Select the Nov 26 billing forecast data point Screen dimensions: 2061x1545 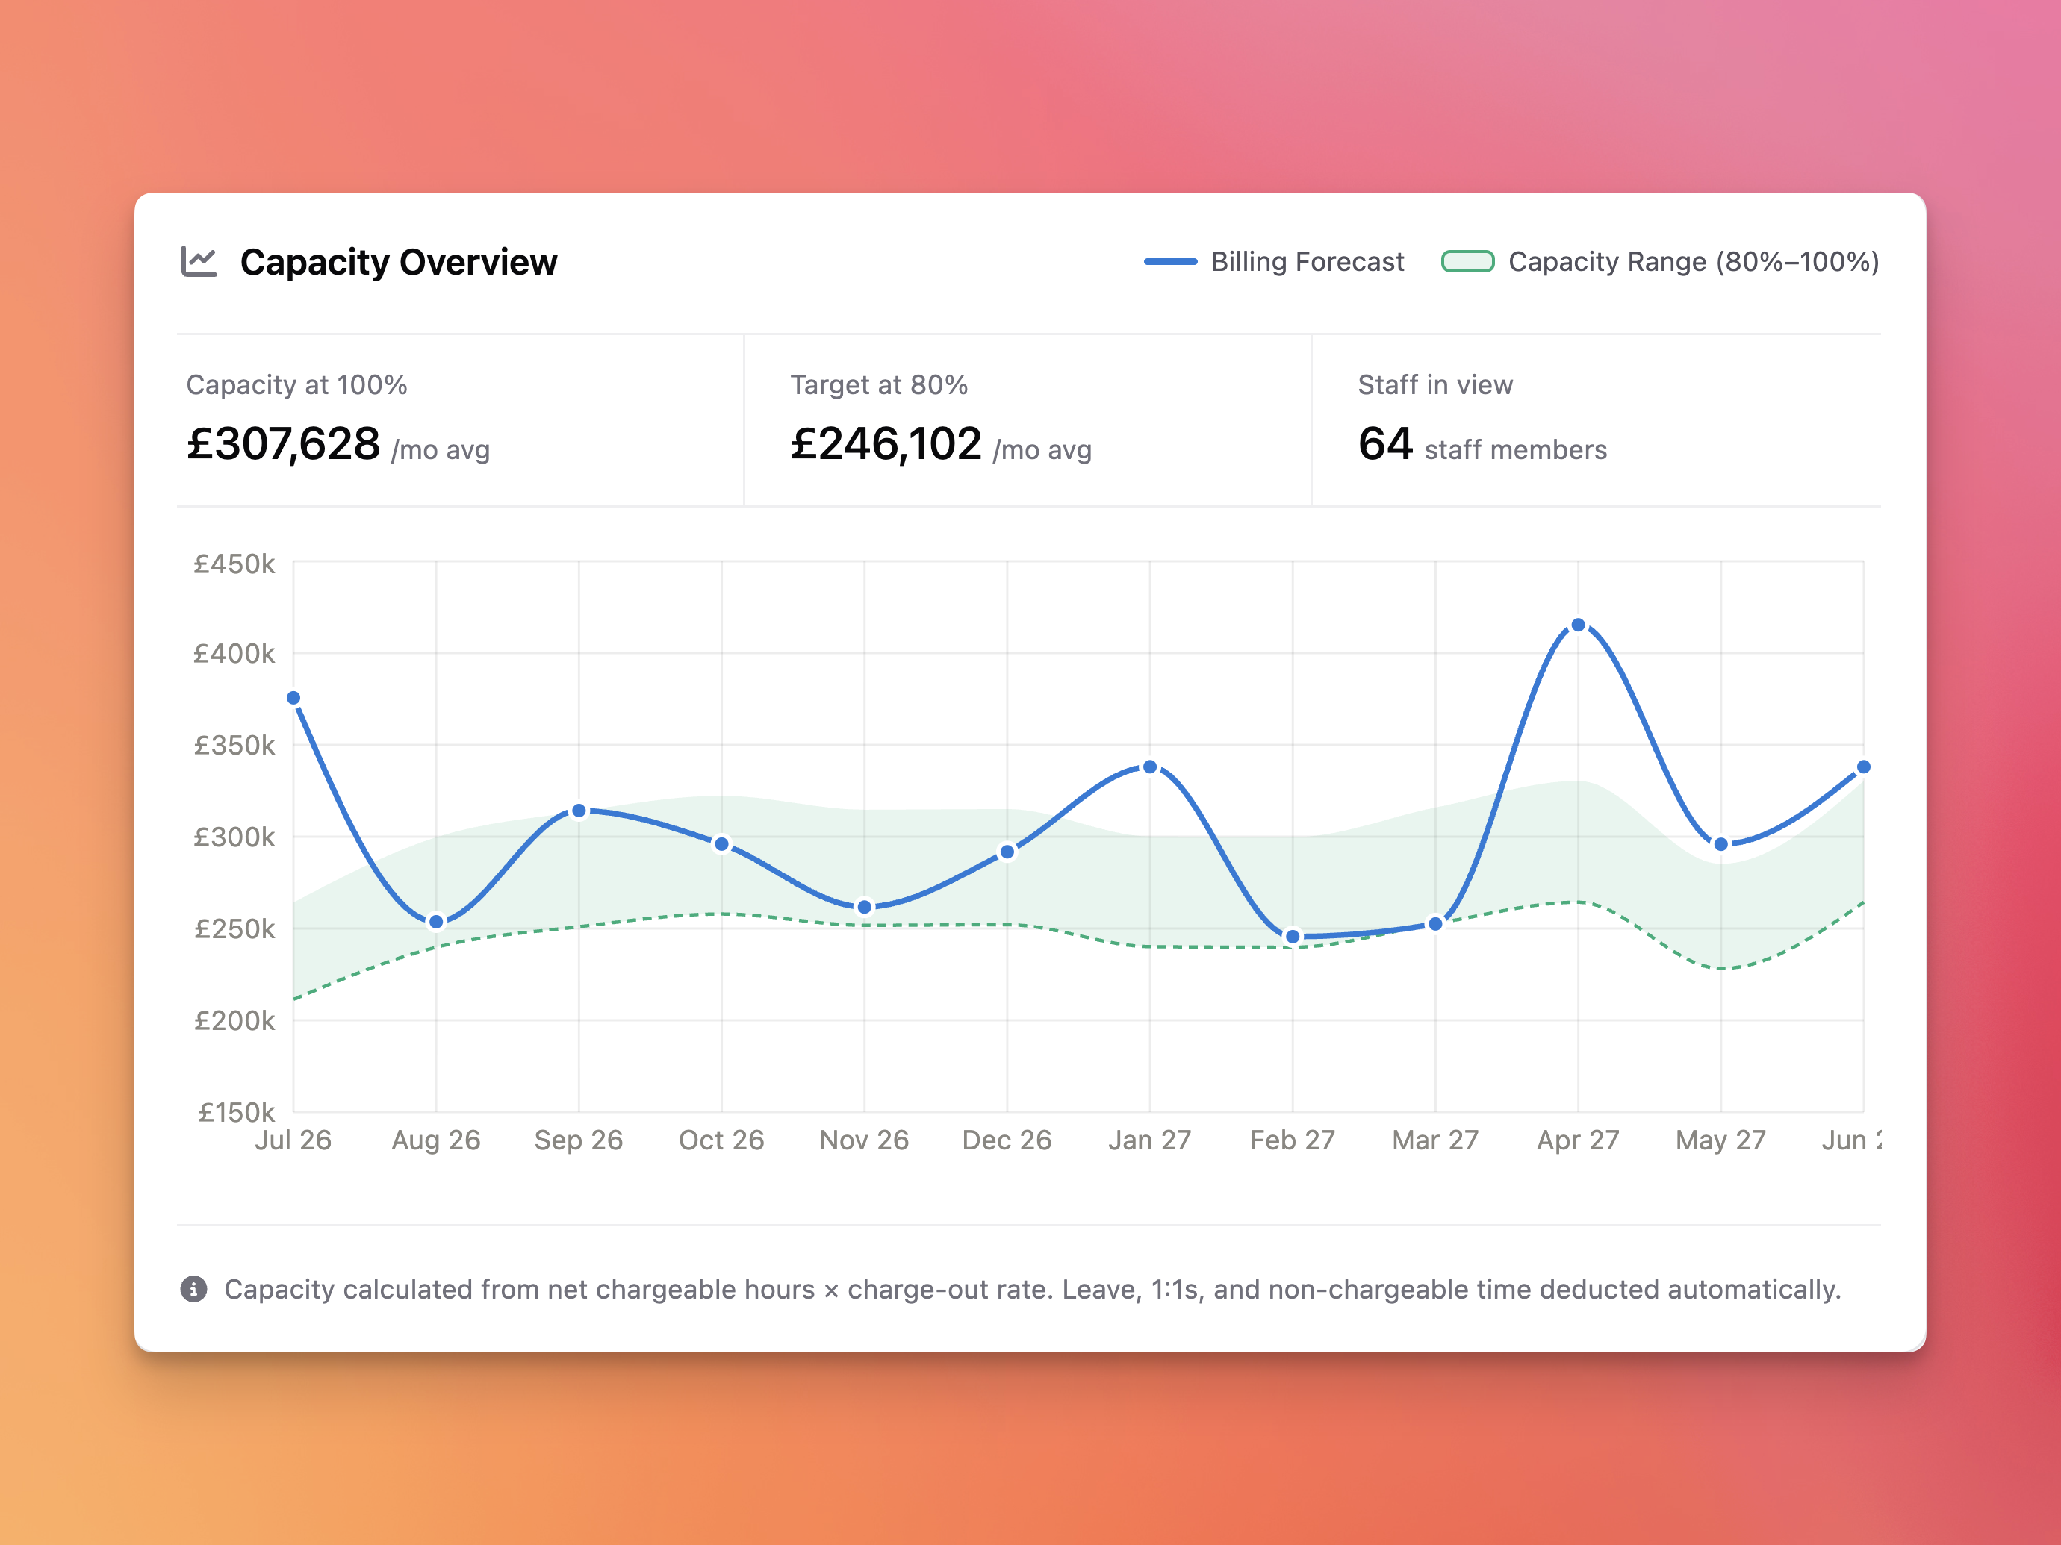tap(865, 907)
